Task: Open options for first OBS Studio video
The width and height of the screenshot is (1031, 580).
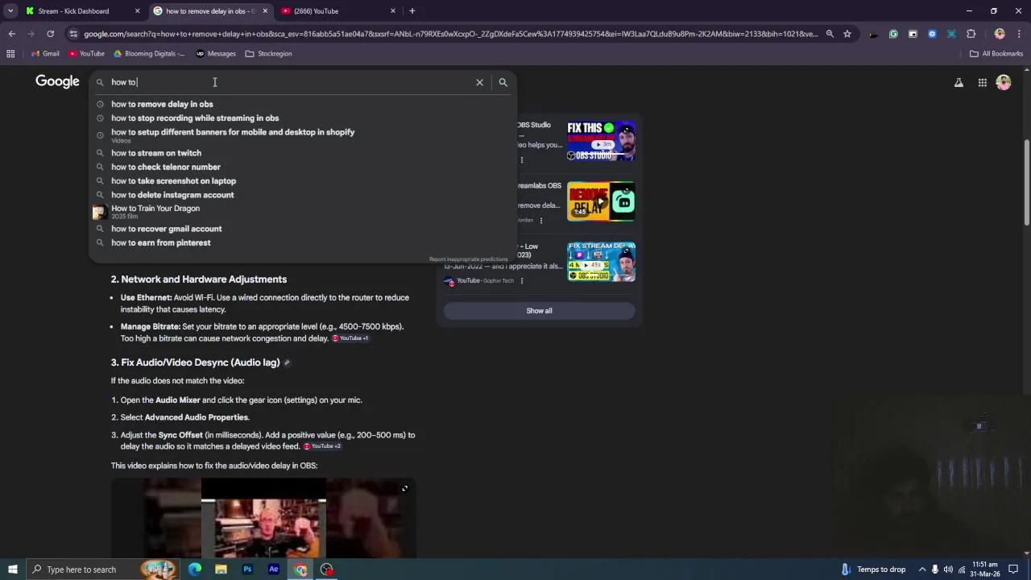Action: click(x=522, y=159)
